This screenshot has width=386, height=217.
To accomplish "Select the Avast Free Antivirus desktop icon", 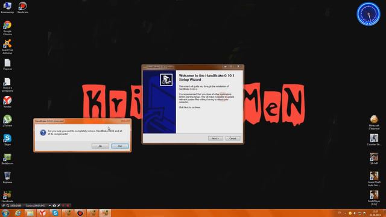I will [x=7, y=47].
